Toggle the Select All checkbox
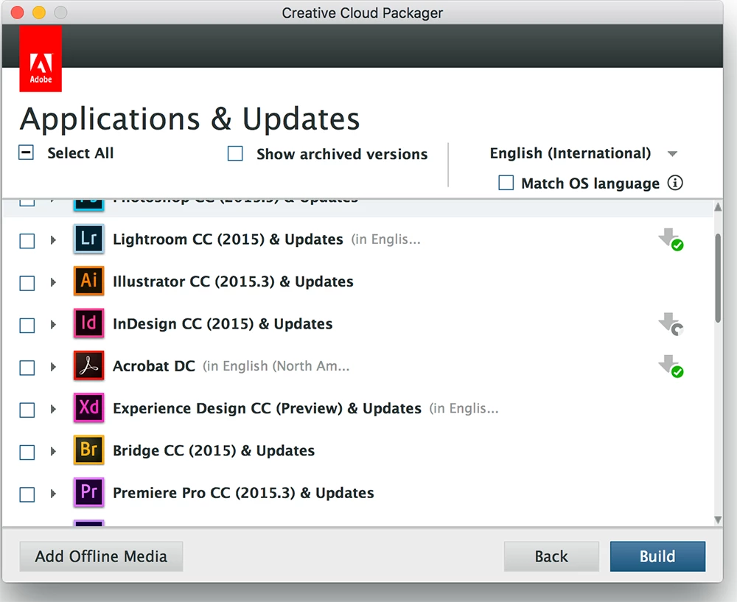The width and height of the screenshot is (737, 602). coord(26,153)
